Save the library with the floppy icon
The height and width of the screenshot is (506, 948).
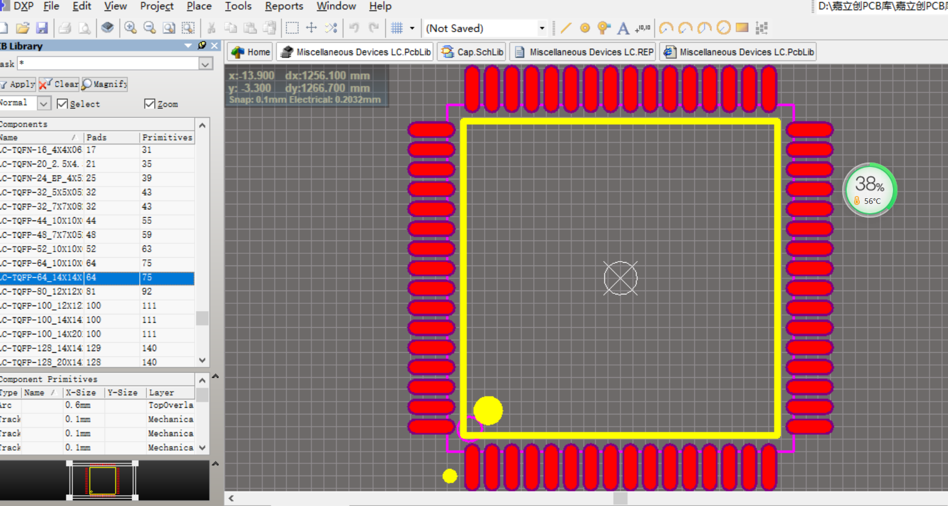point(42,28)
